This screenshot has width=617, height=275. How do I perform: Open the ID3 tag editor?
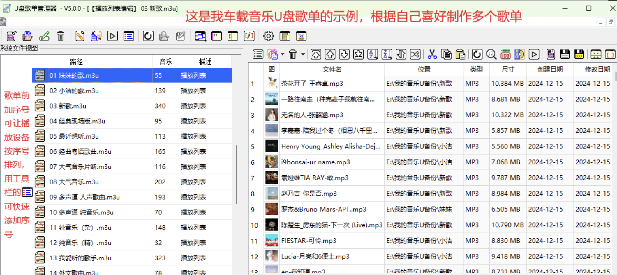pos(505,54)
